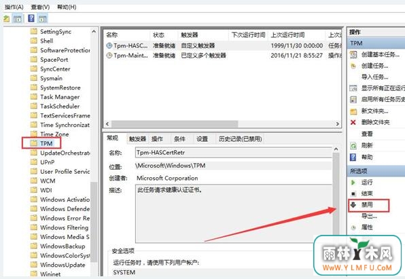Click details pane scroll up arrow
The width and height of the screenshot is (405, 279).
click(336, 149)
